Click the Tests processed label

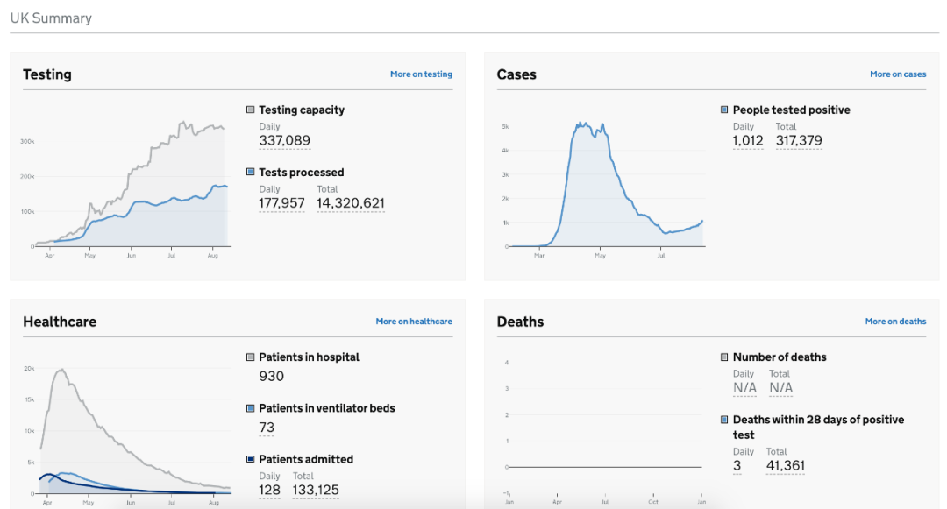pos(302,172)
